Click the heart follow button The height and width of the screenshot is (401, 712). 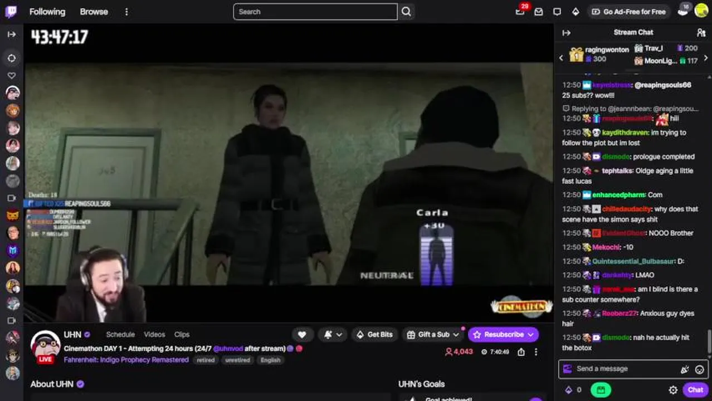tap(302, 335)
